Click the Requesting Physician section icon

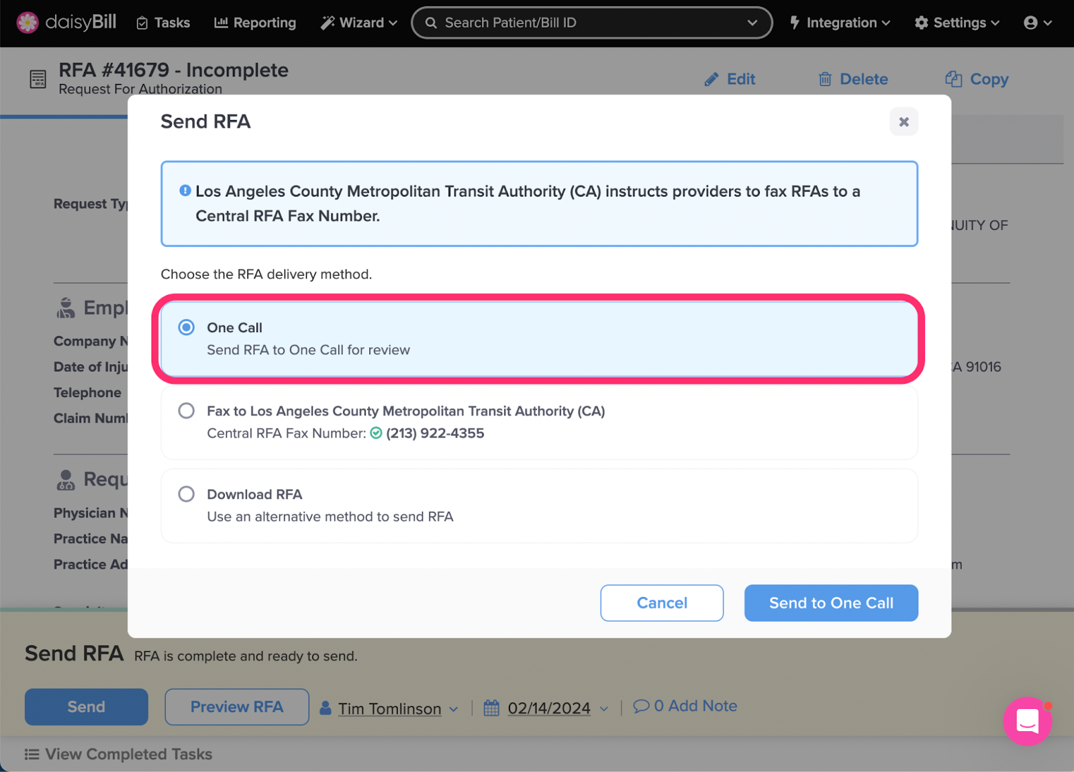coord(66,480)
